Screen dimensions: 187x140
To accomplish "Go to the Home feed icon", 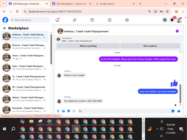I will pyautogui.click(x=57, y=20).
